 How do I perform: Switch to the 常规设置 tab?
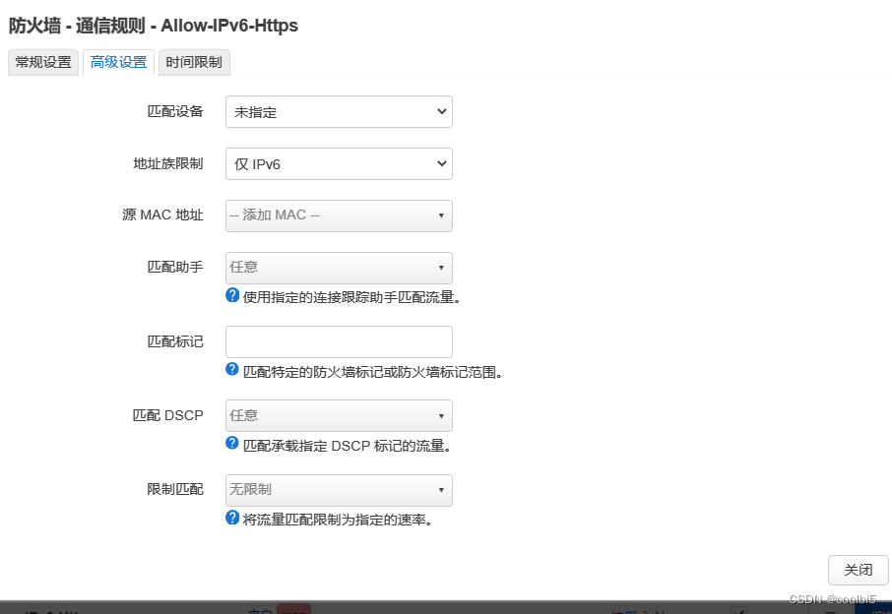pyautogui.click(x=42, y=62)
